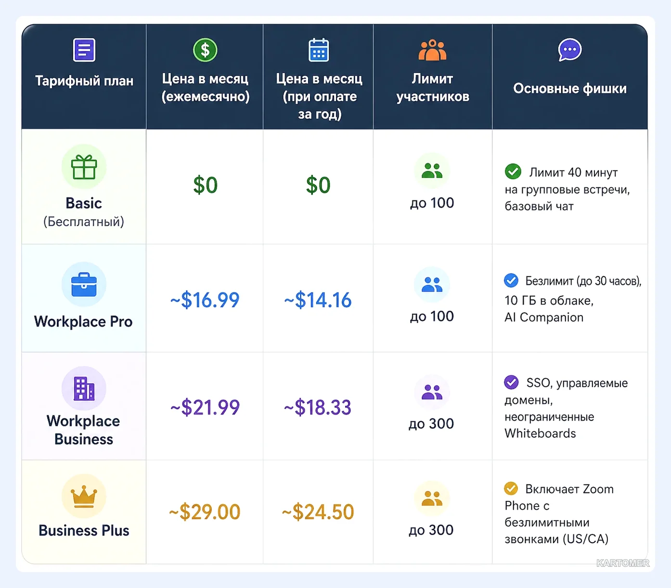Click the Workplace Pro plan label

83,322
